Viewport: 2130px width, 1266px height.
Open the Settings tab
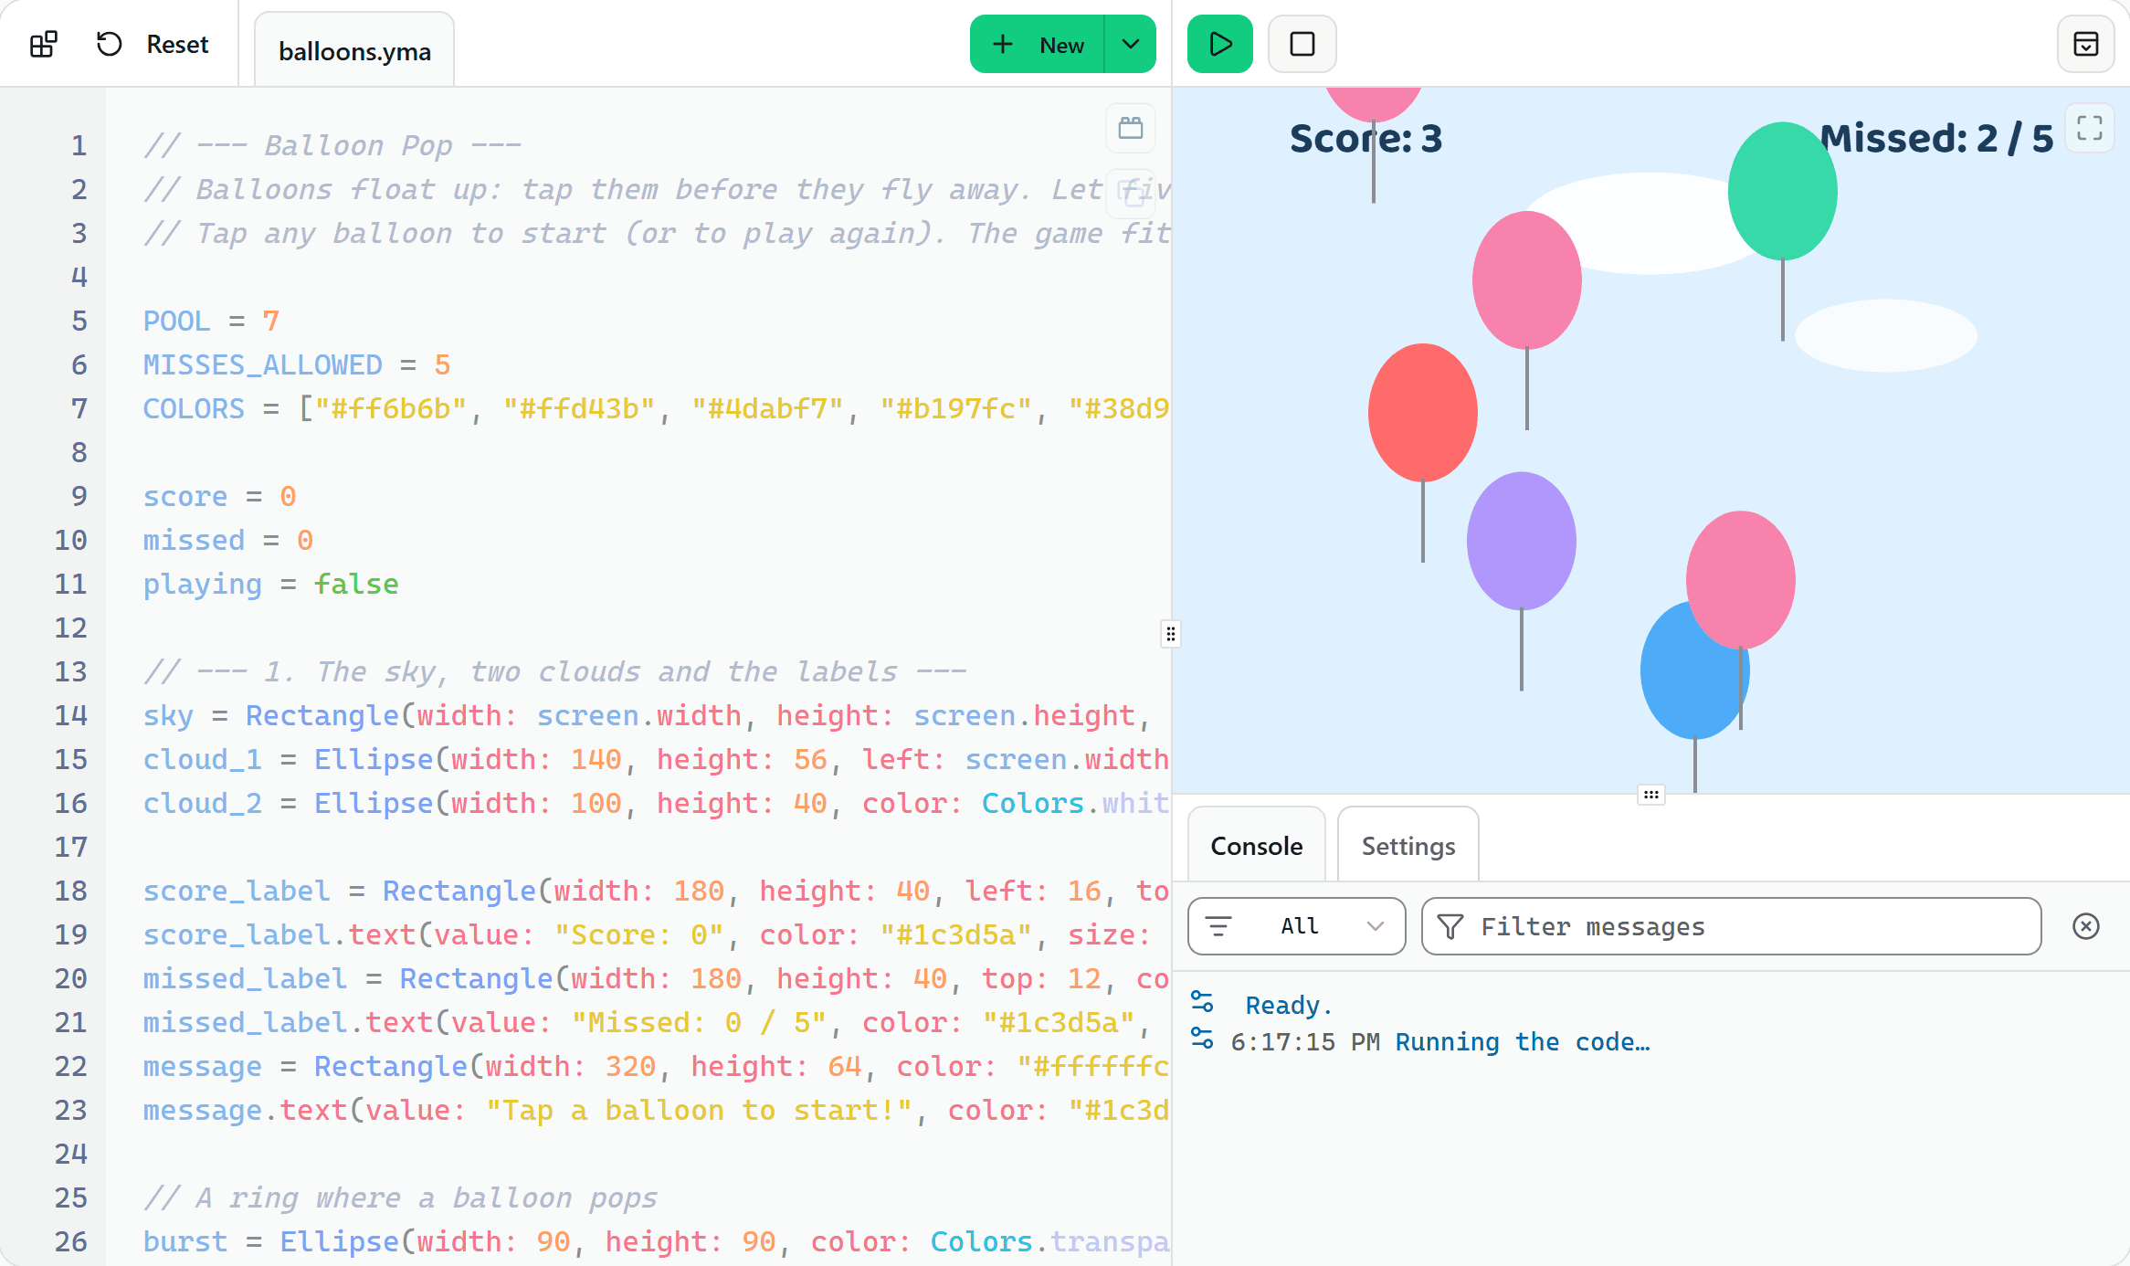tap(1408, 846)
